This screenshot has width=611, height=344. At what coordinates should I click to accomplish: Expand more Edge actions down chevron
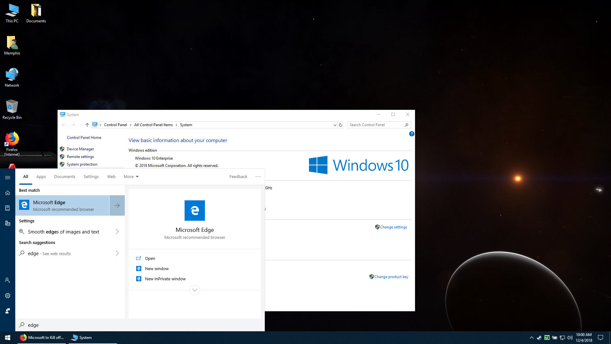click(195, 290)
